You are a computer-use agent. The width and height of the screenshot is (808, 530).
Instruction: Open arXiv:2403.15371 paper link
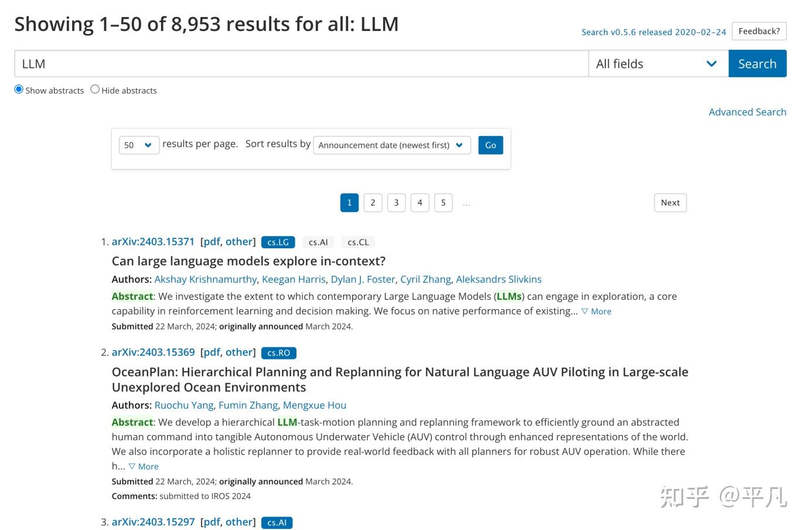pyautogui.click(x=153, y=241)
